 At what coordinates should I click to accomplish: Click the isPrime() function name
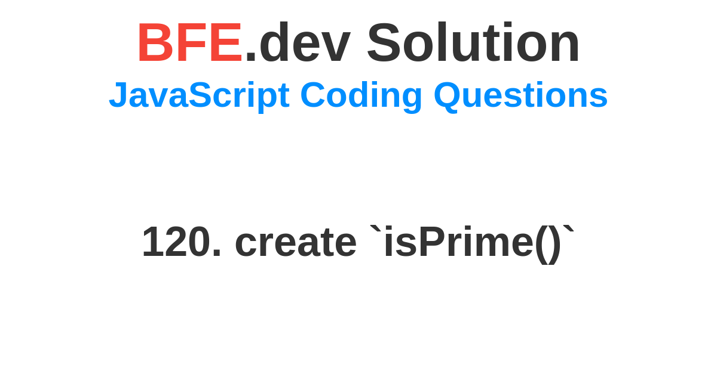point(473,243)
